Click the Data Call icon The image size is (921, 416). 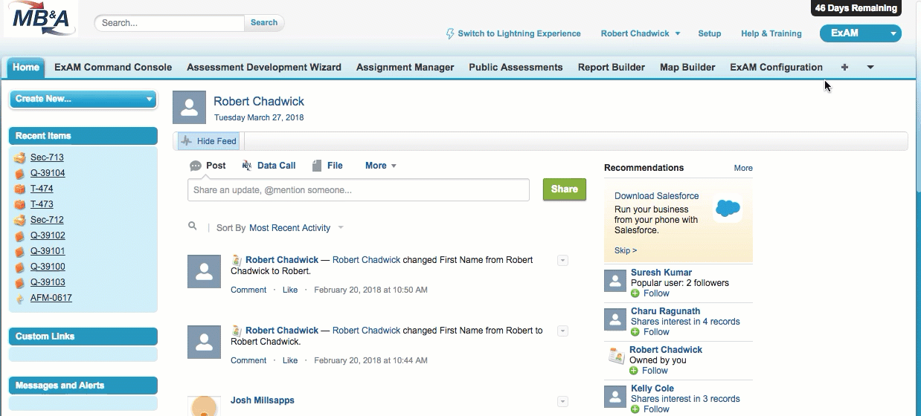pyautogui.click(x=247, y=166)
